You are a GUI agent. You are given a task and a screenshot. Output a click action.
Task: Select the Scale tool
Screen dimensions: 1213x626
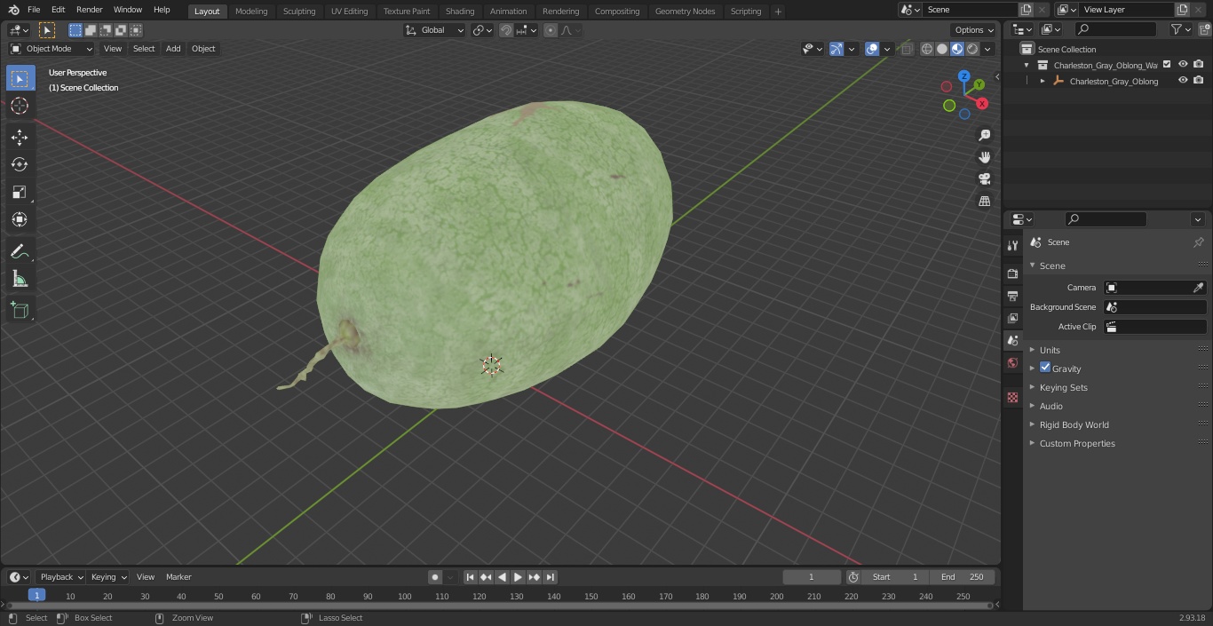point(20,192)
